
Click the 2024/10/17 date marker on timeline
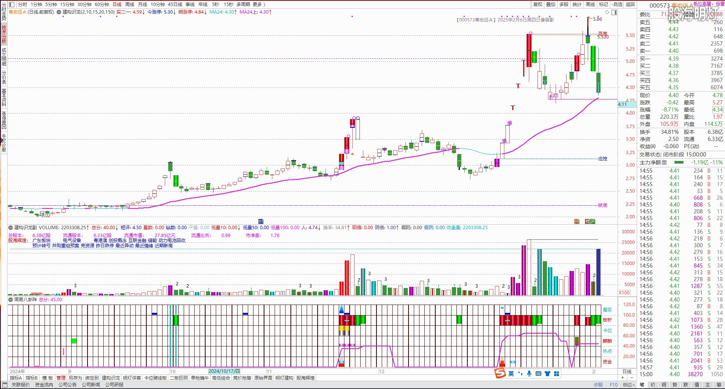(224, 372)
